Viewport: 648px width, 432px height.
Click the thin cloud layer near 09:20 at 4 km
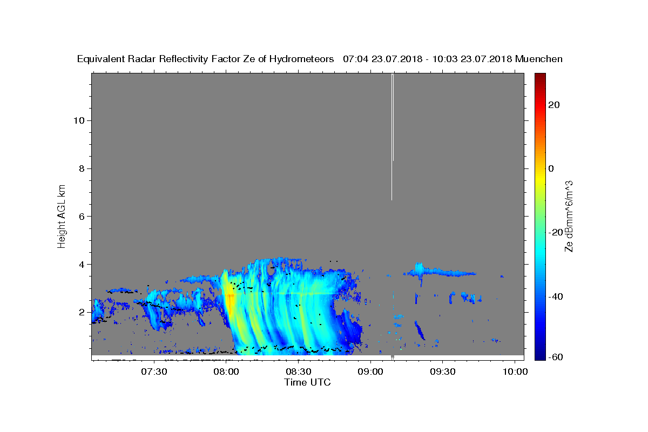point(440,271)
